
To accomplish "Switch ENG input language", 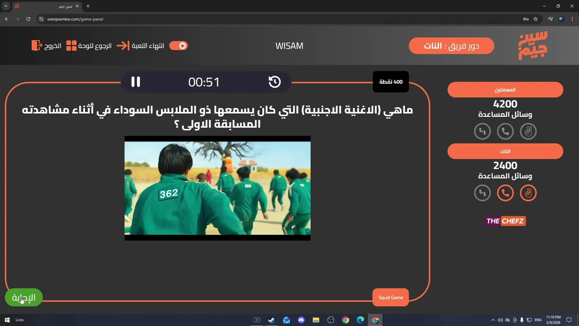I will (x=538, y=320).
